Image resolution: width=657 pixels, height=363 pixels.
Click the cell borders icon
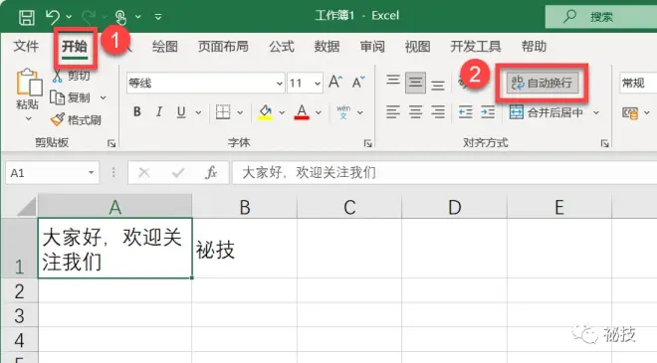[223, 111]
